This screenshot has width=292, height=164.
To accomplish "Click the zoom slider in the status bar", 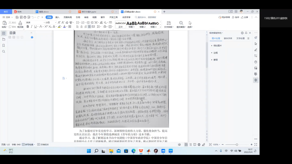I will click(237, 145).
